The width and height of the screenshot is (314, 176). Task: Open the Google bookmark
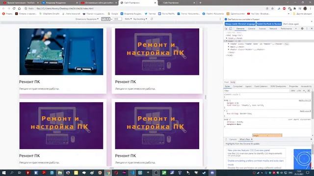pos(113,14)
